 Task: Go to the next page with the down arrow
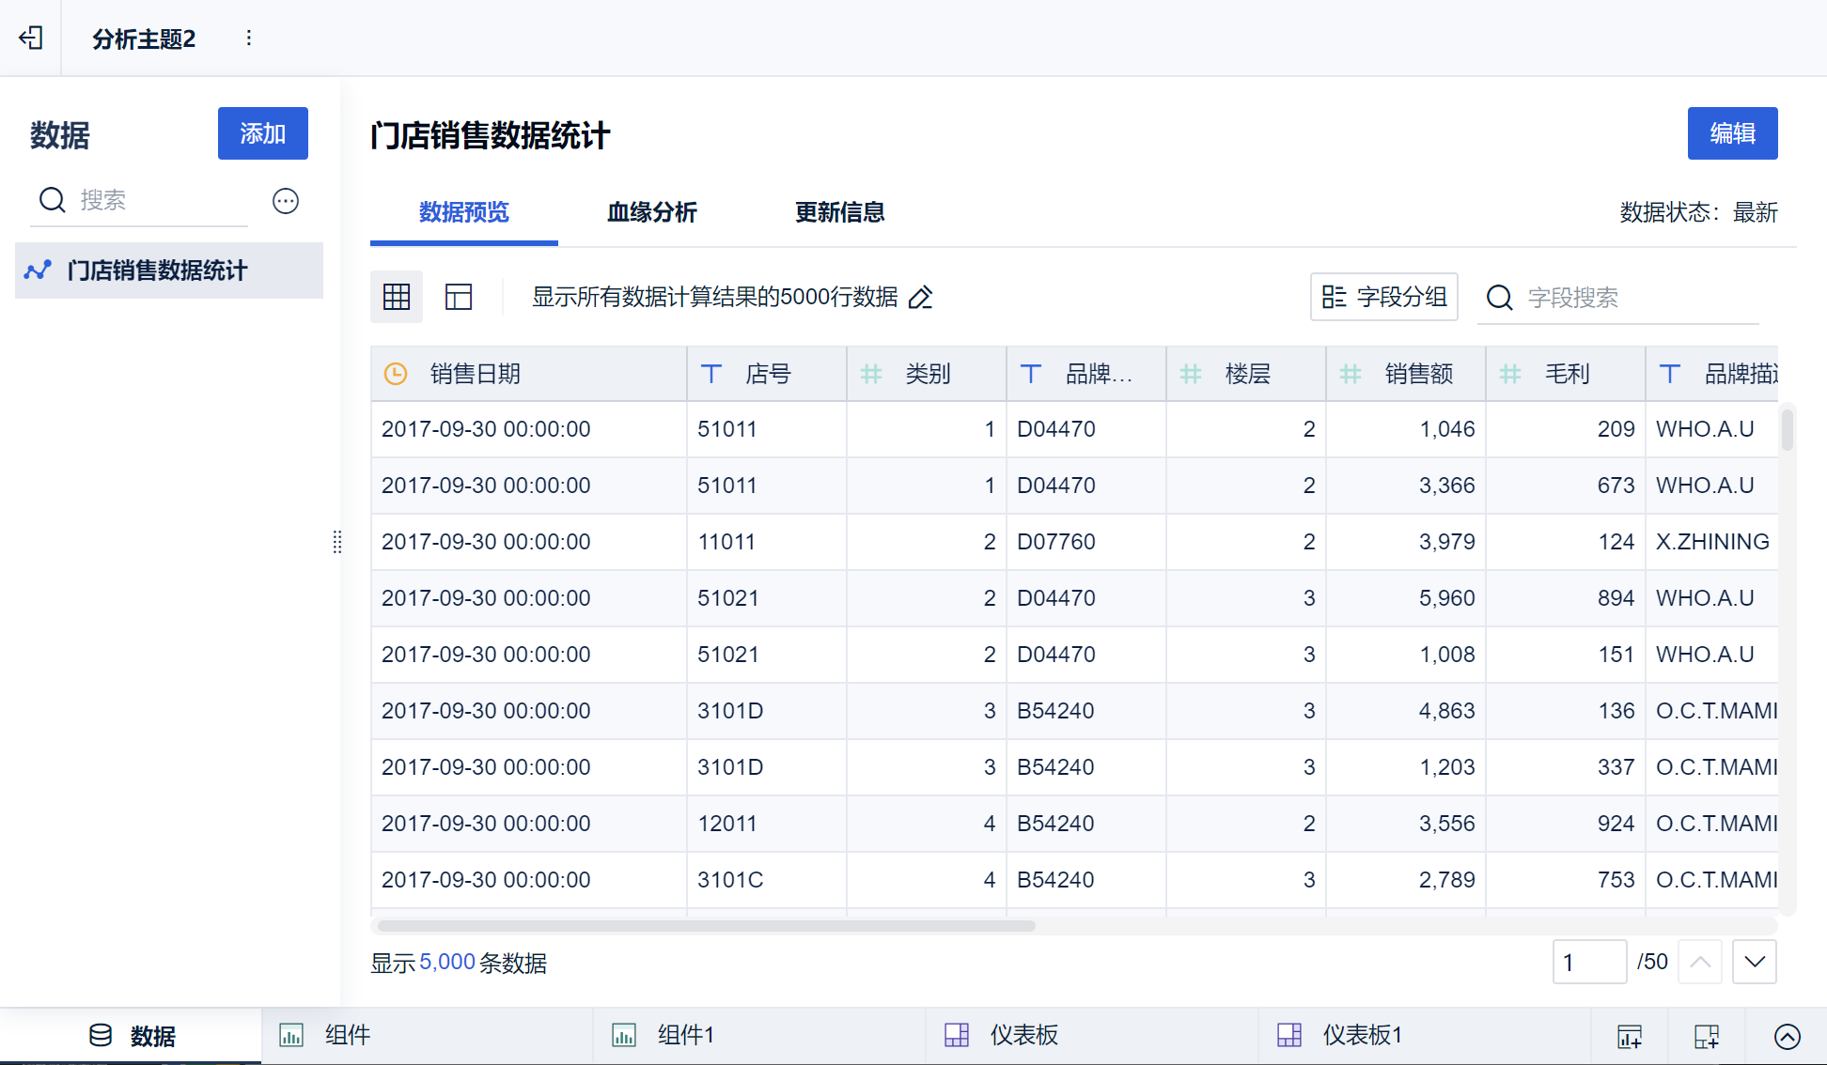point(1754,962)
